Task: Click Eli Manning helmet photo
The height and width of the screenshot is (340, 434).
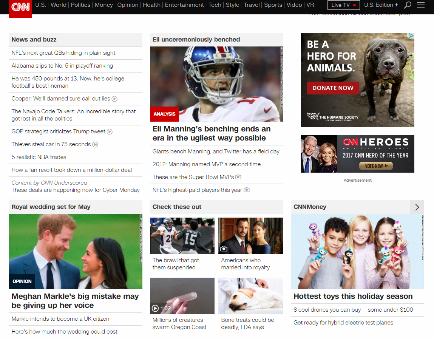Action: [x=216, y=84]
